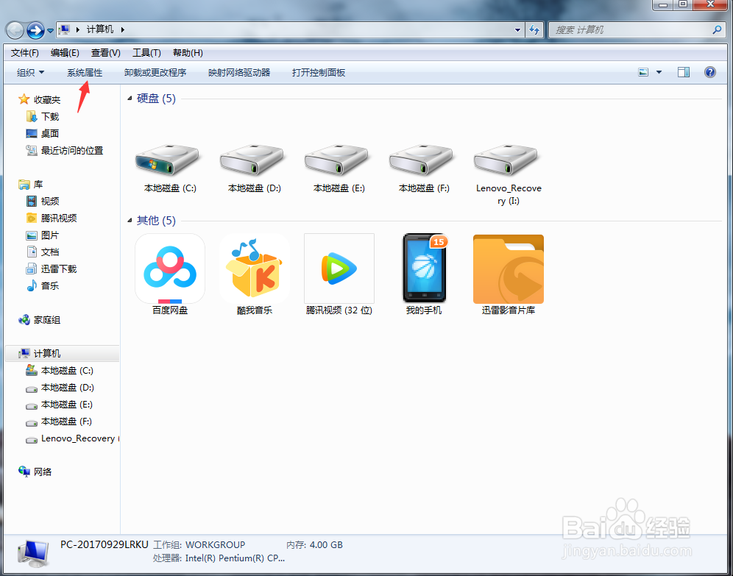The height and width of the screenshot is (576, 733).
Task: Open the address bar history dropdown
Action: click(517, 30)
